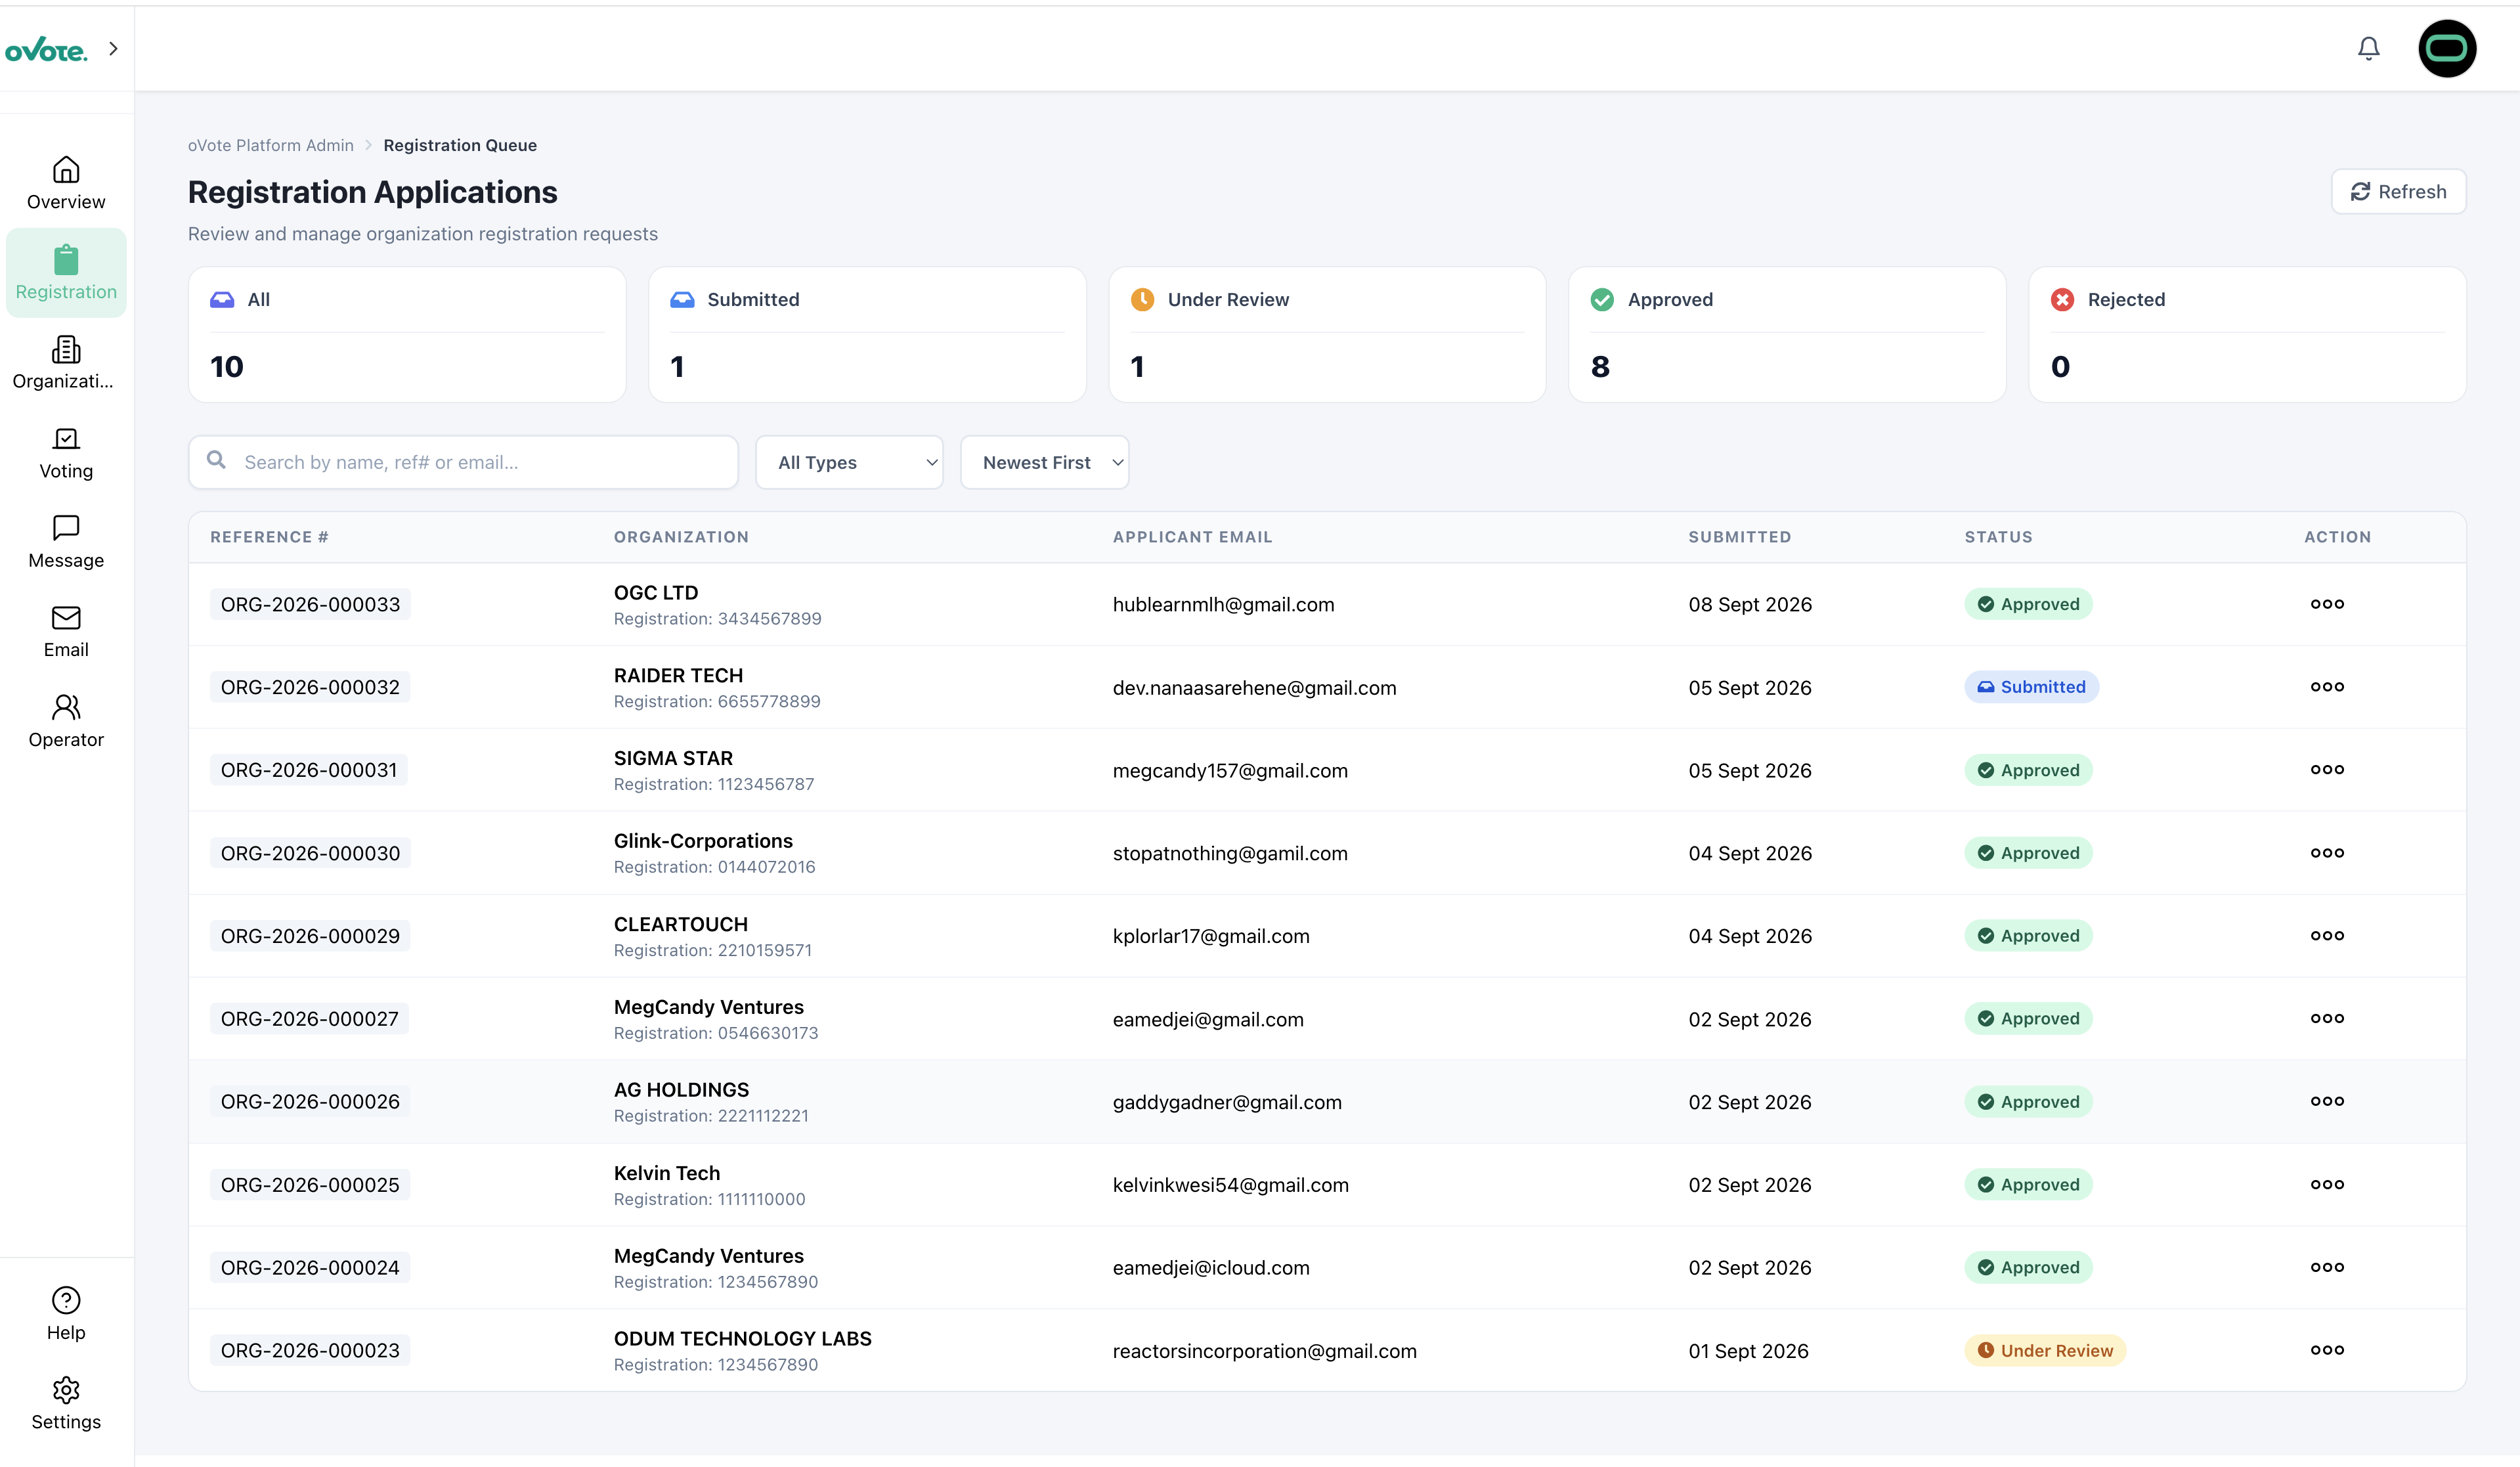Open action menu for RAIDER TECH row
The width and height of the screenshot is (2520, 1467).
click(x=2327, y=687)
